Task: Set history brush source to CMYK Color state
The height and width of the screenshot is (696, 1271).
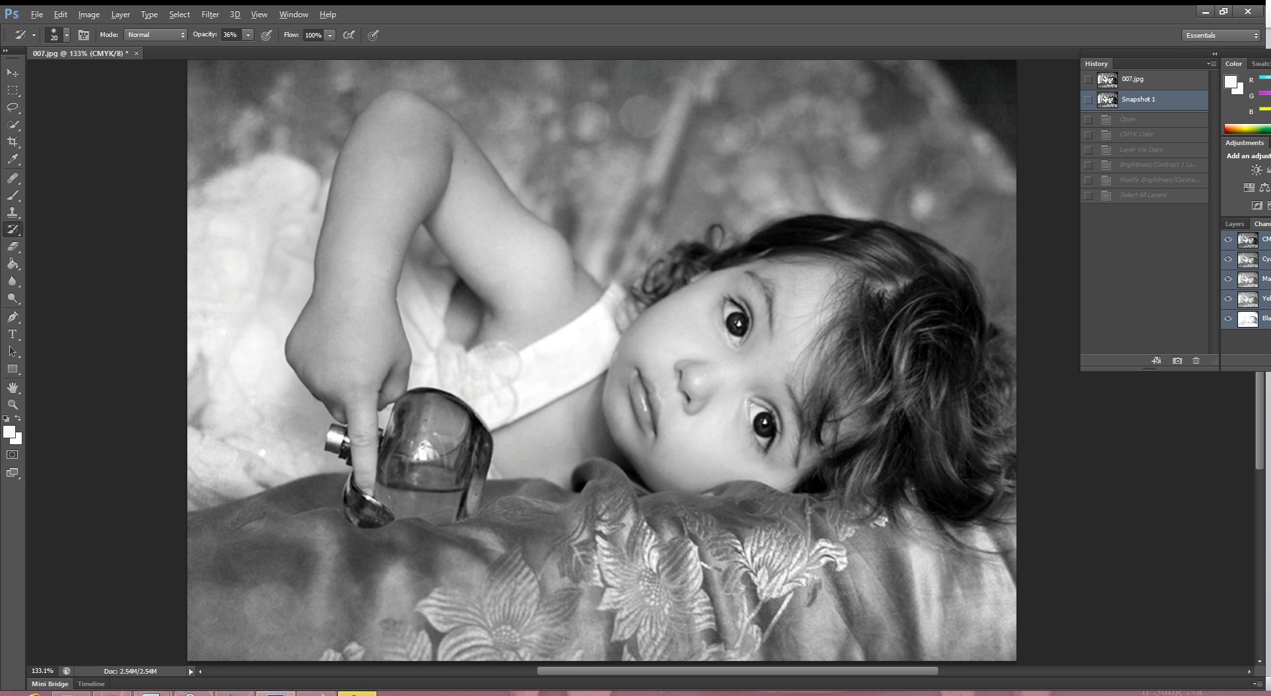Action: tap(1088, 134)
